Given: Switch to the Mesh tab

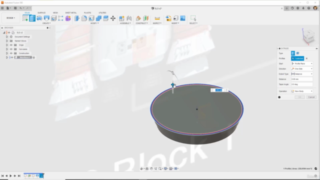Looking at the screenshot, I should click(x=55, y=12).
